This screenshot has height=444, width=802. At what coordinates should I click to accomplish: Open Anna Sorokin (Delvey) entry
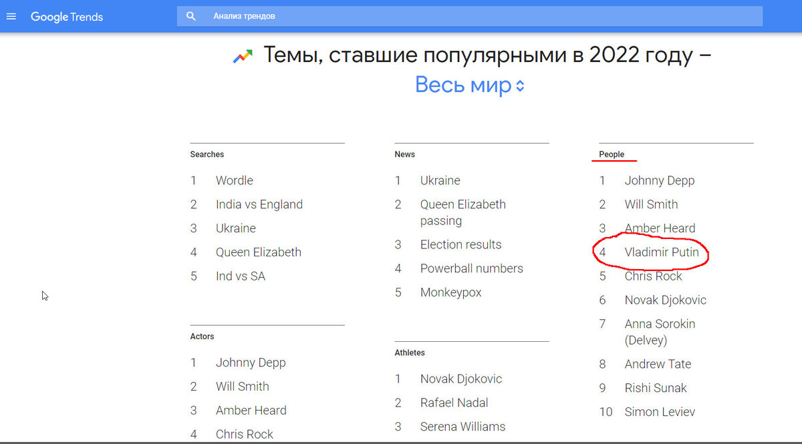660,332
